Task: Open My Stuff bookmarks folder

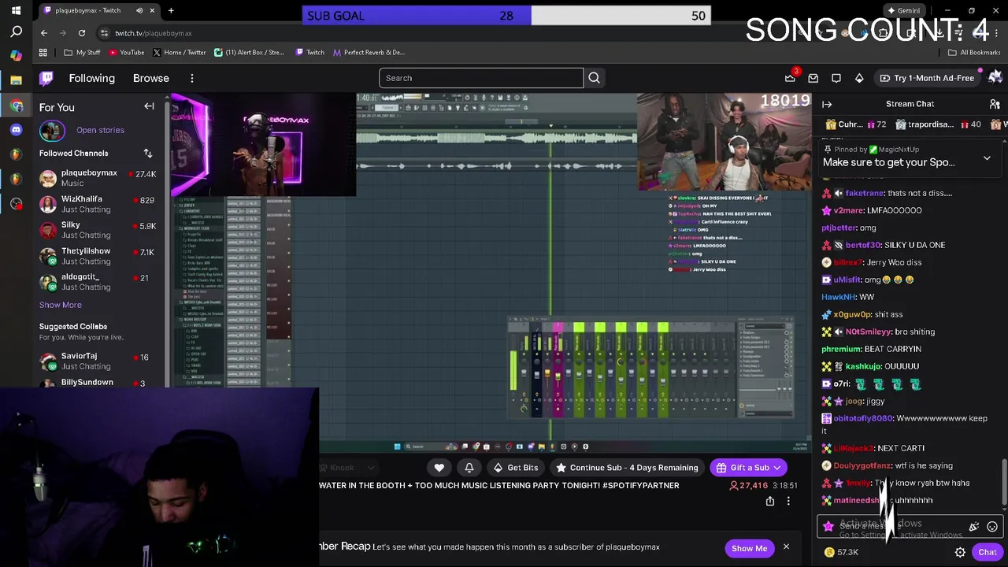Action: [82, 53]
